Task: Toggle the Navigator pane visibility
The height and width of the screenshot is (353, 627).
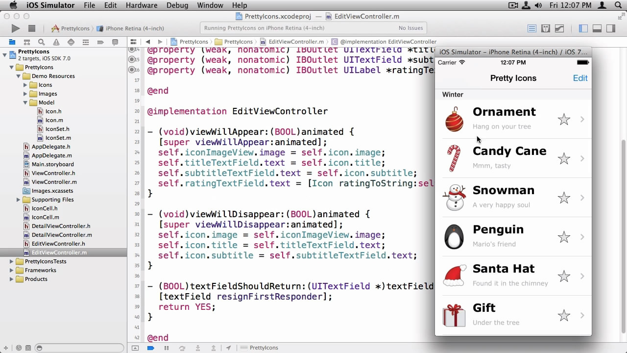Action: tap(583, 28)
